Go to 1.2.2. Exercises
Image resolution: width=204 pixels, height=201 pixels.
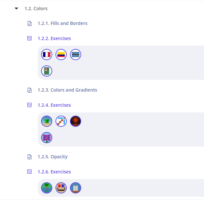pos(54,38)
